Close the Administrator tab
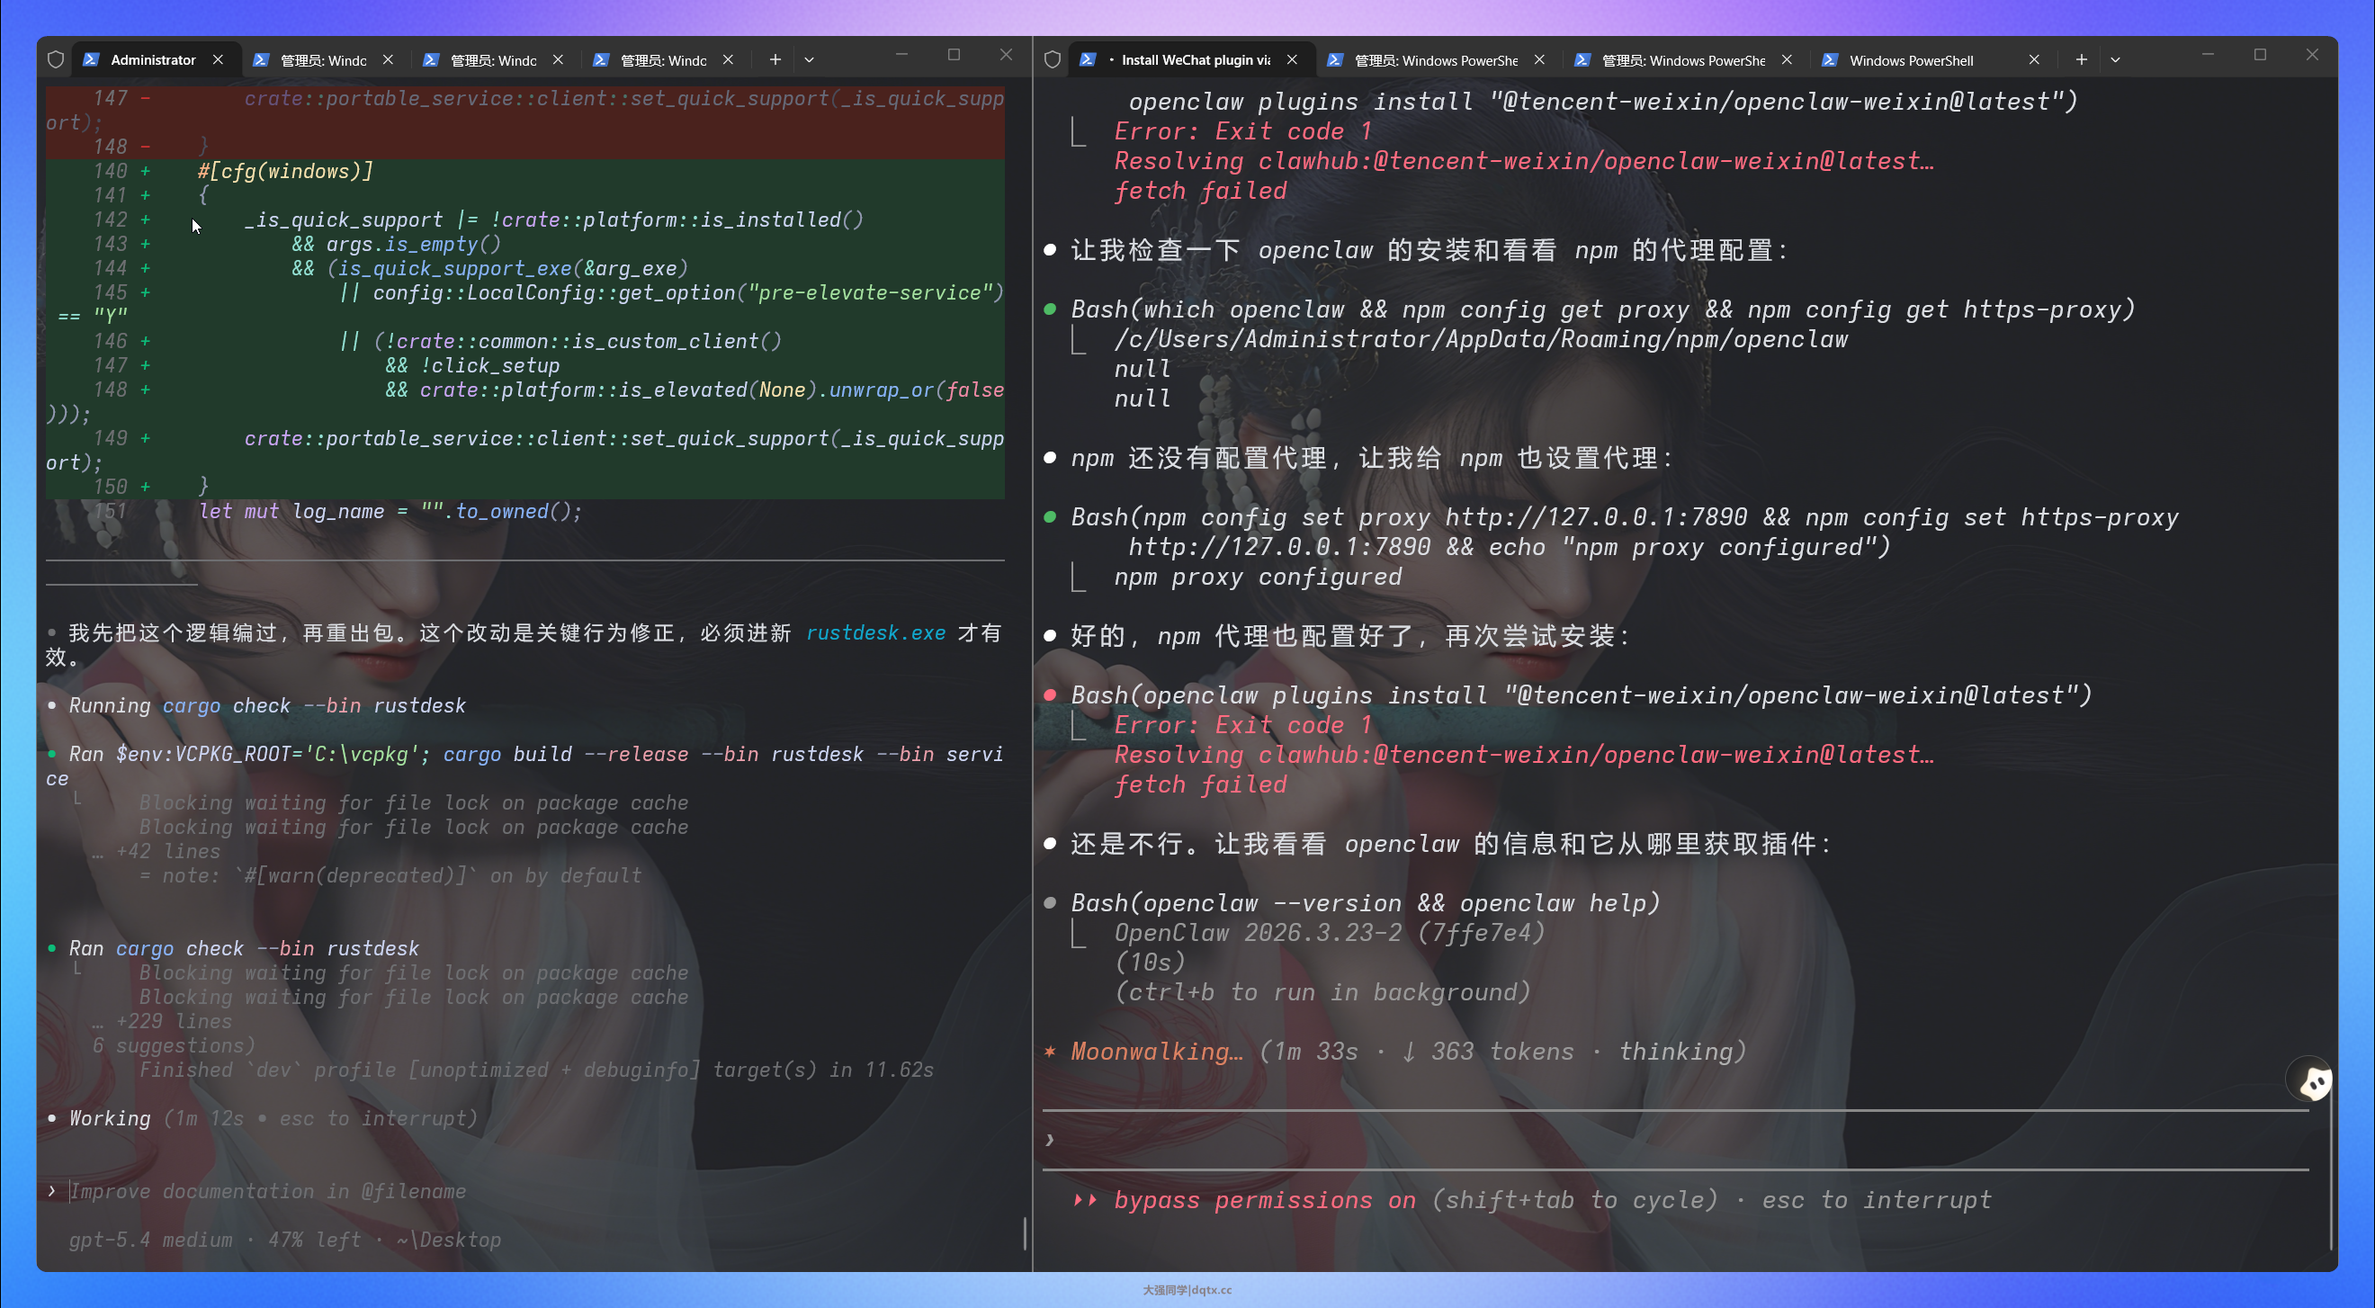 click(x=218, y=60)
